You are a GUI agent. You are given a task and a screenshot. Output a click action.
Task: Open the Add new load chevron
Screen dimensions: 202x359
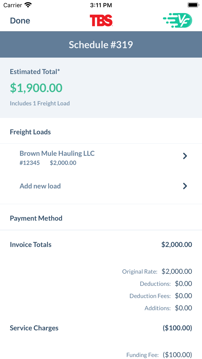(x=185, y=186)
